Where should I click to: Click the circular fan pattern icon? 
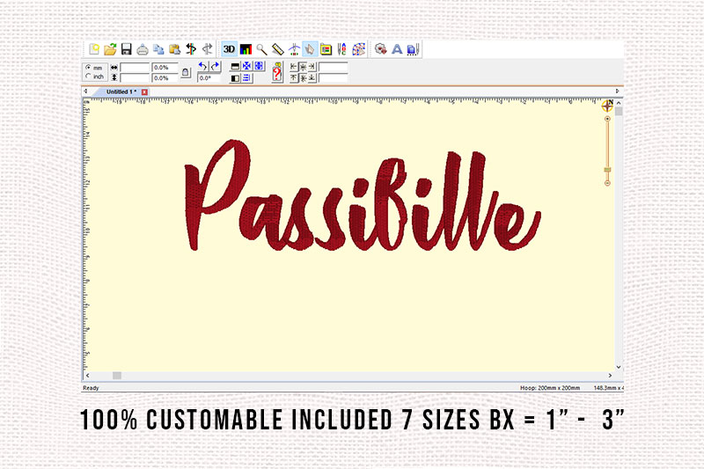coord(359,49)
